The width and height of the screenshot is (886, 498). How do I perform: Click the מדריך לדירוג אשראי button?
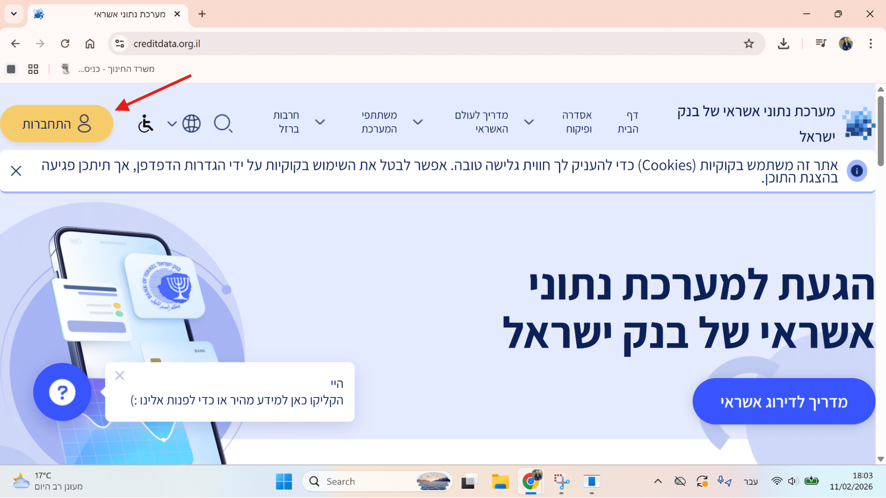pyautogui.click(x=784, y=401)
